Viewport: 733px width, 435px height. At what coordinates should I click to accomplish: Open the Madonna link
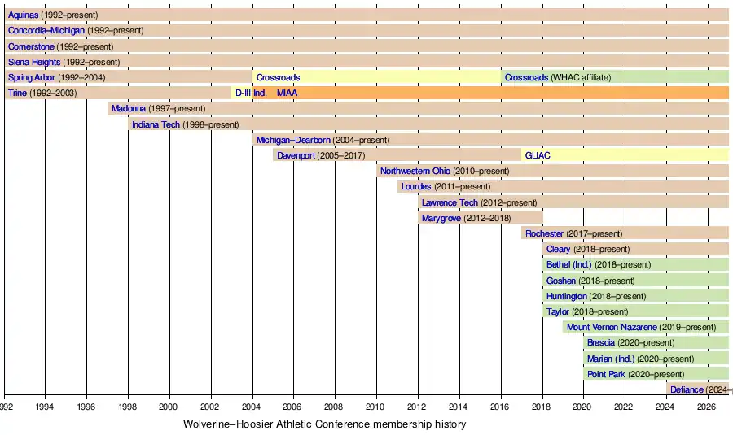coord(129,109)
